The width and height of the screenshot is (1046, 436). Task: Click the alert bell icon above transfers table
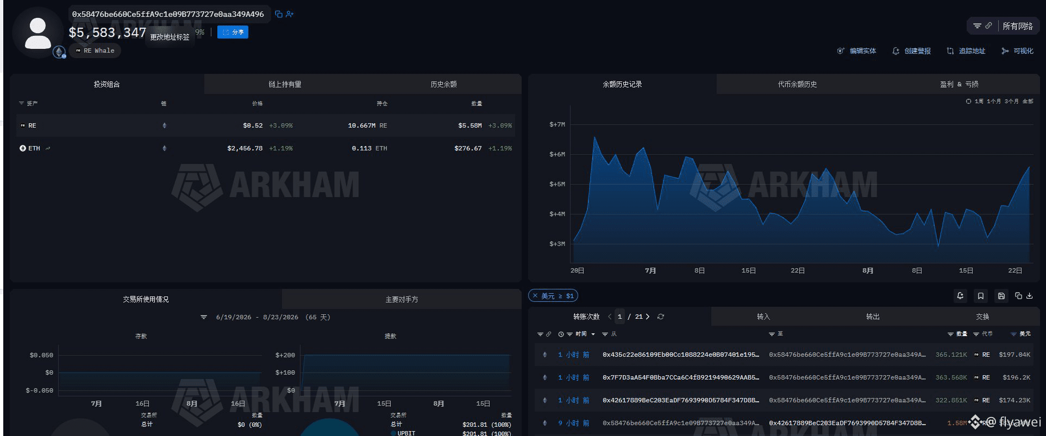[960, 296]
